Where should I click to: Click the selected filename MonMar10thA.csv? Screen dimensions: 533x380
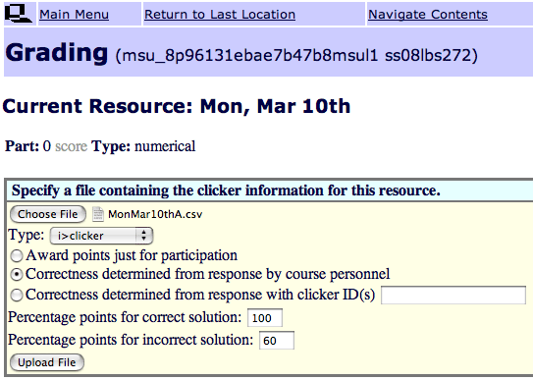coord(155,214)
